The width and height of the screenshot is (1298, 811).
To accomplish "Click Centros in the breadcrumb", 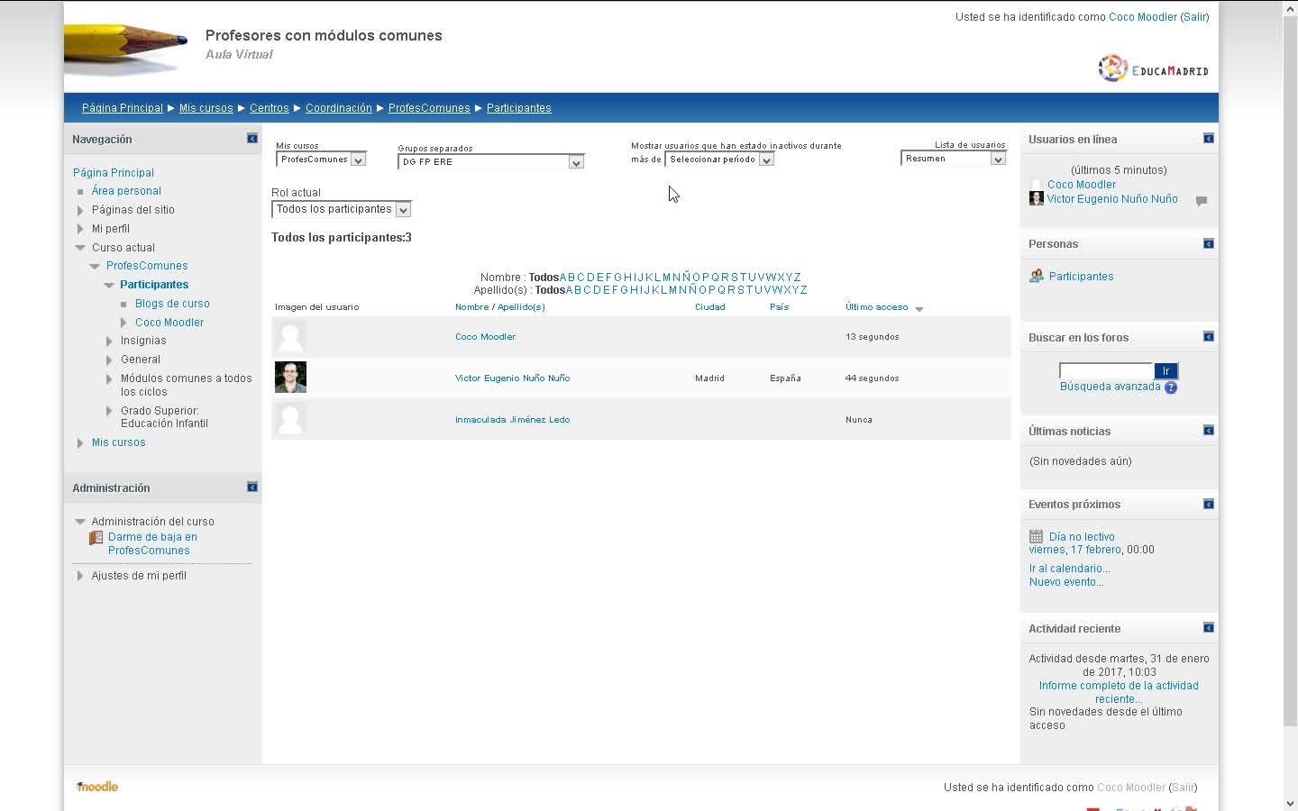I will point(270,108).
